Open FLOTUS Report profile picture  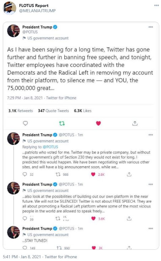click(x=10, y=8)
